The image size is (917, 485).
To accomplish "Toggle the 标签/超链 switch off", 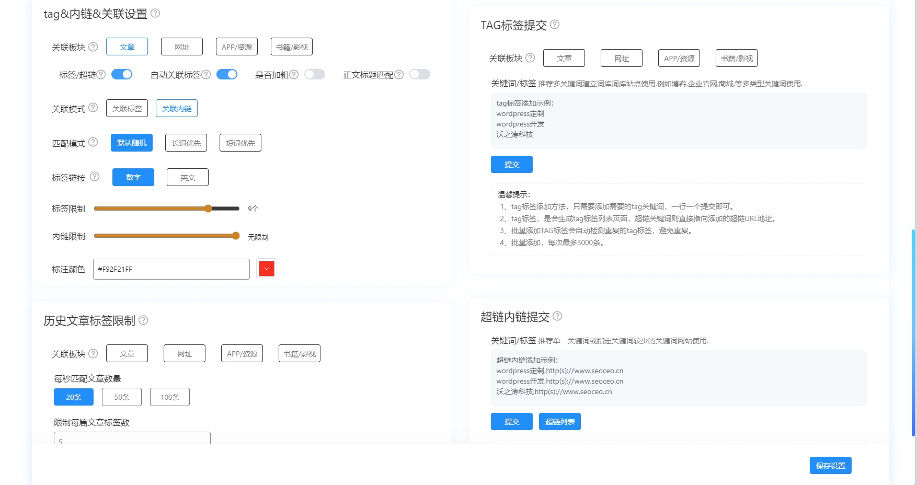I will [122, 74].
